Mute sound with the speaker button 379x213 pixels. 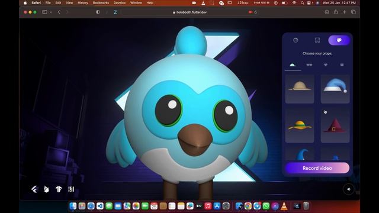tap(349, 189)
